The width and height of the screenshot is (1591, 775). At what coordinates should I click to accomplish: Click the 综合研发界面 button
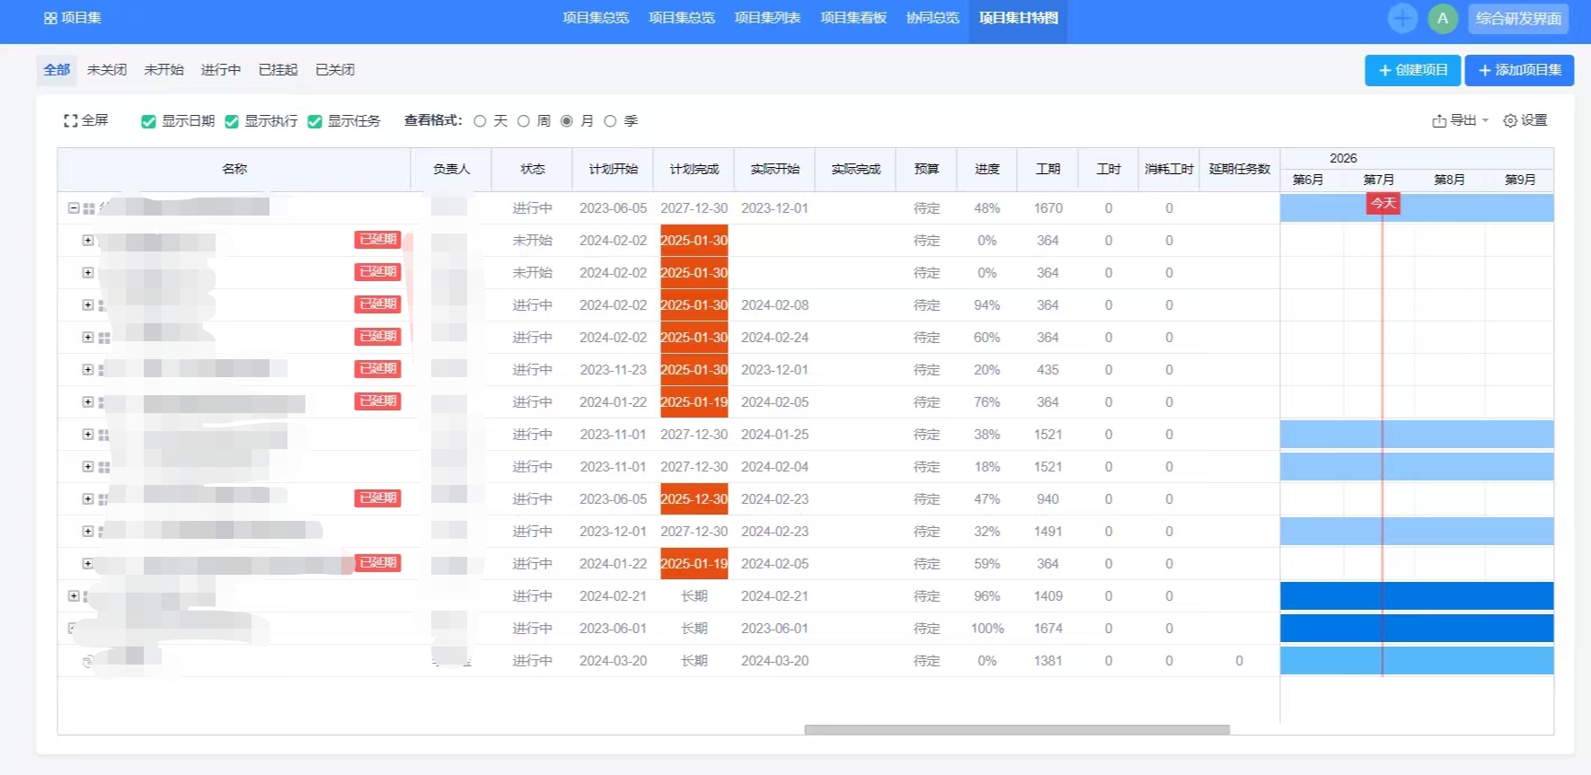[x=1518, y=18]
